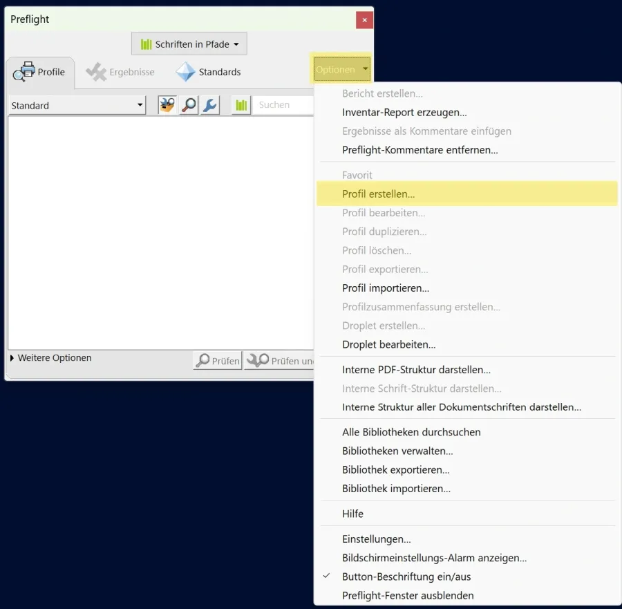Click the magnifier checks icon in toolbar
Image resolution: width=622 pixels, height=609 pixels.
[x=189, y=105]
